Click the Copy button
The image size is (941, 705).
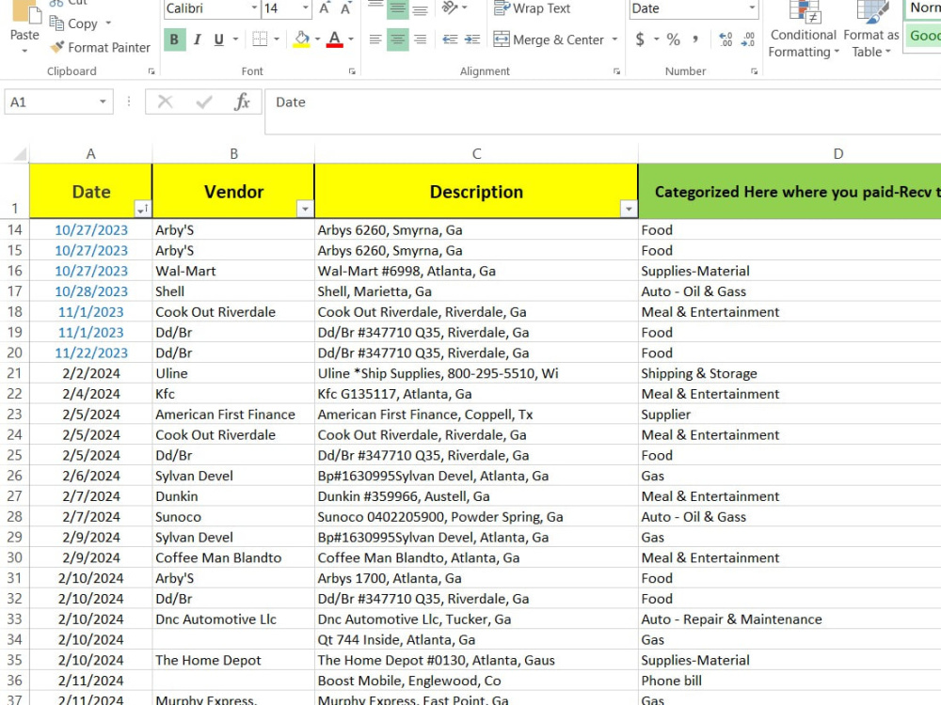point(73,23)
